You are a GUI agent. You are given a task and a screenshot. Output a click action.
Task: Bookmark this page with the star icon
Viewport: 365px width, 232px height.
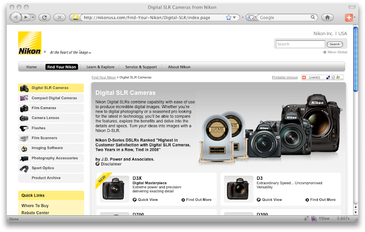229,17
